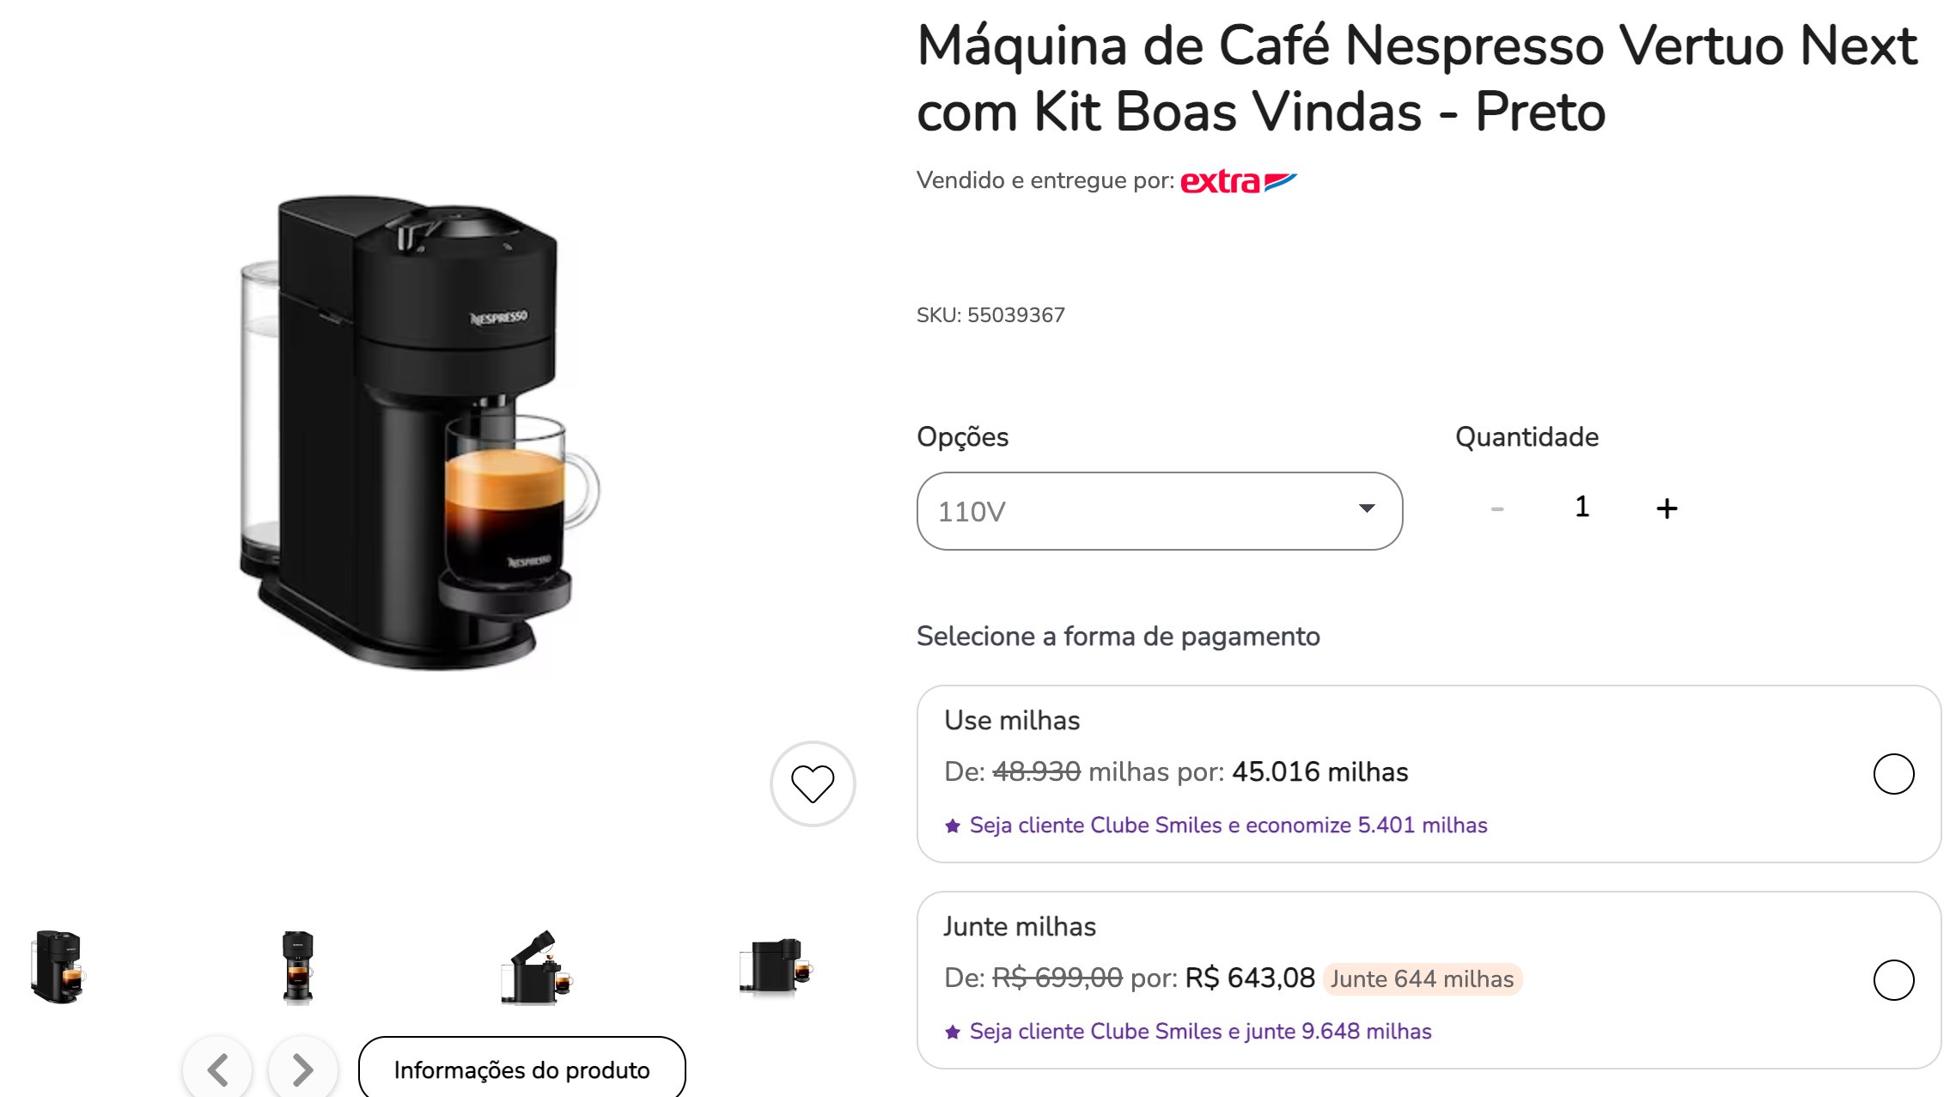Select second thumbnail showing narrow front view
The image size is (1956, 1097).
(298, 966)
